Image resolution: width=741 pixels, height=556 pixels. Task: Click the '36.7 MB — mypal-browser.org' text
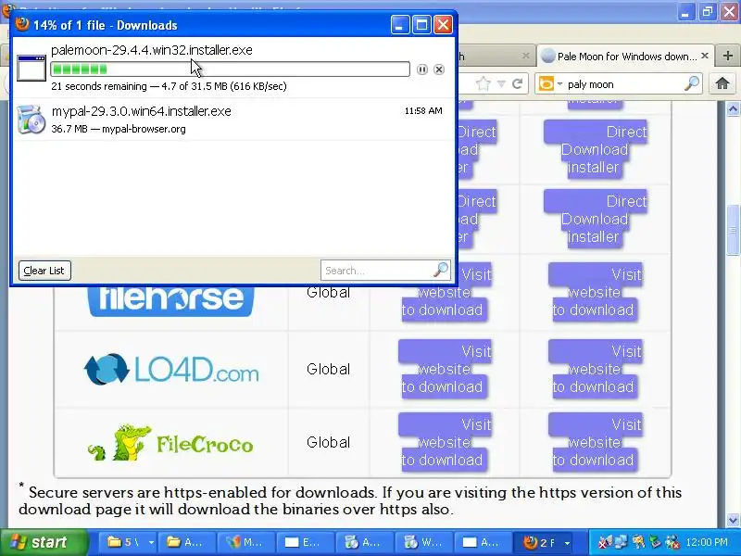point(119,129)
